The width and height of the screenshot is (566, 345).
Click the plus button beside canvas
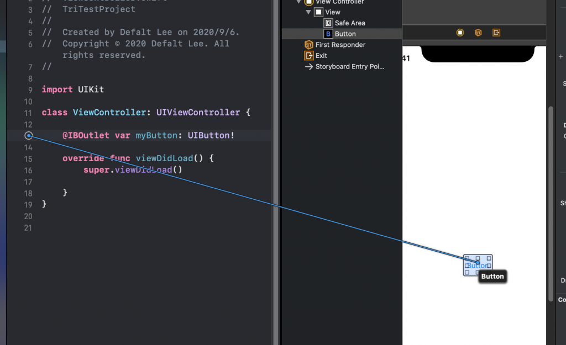point(560,57)
